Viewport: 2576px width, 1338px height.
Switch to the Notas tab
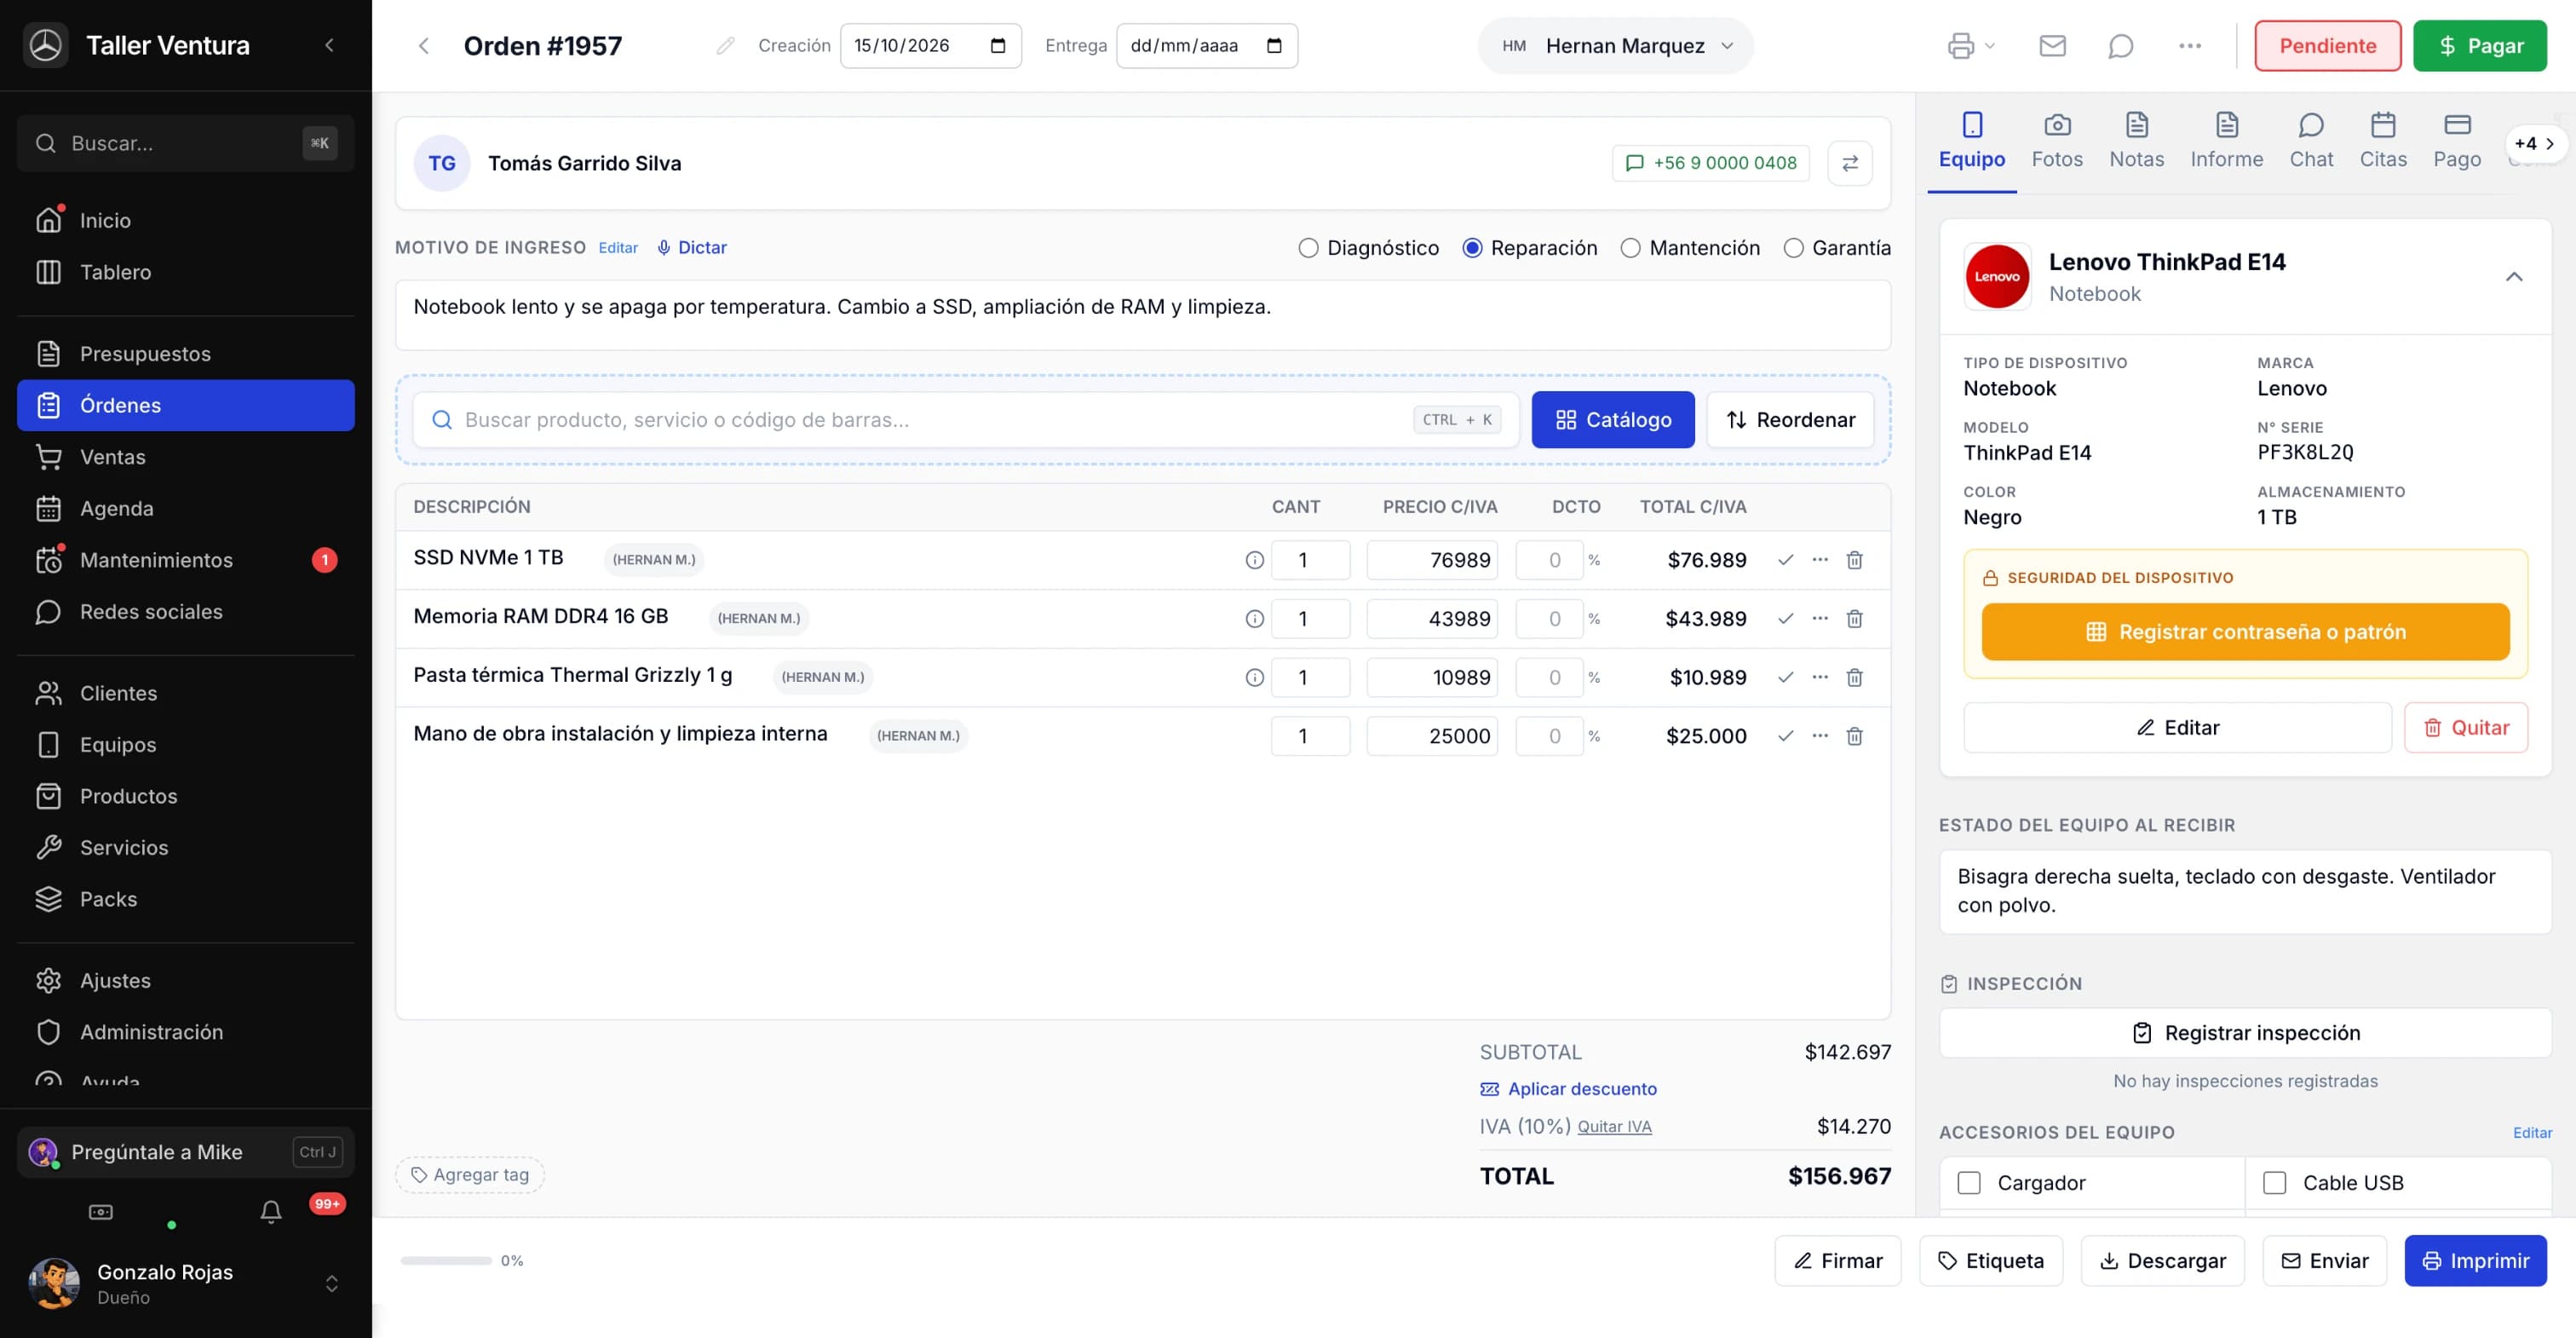tap(2136, 142)
